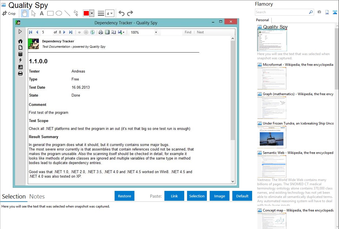Switch to the Selection tab
Viewport: 339px width, 229px height.
(14, 197)
